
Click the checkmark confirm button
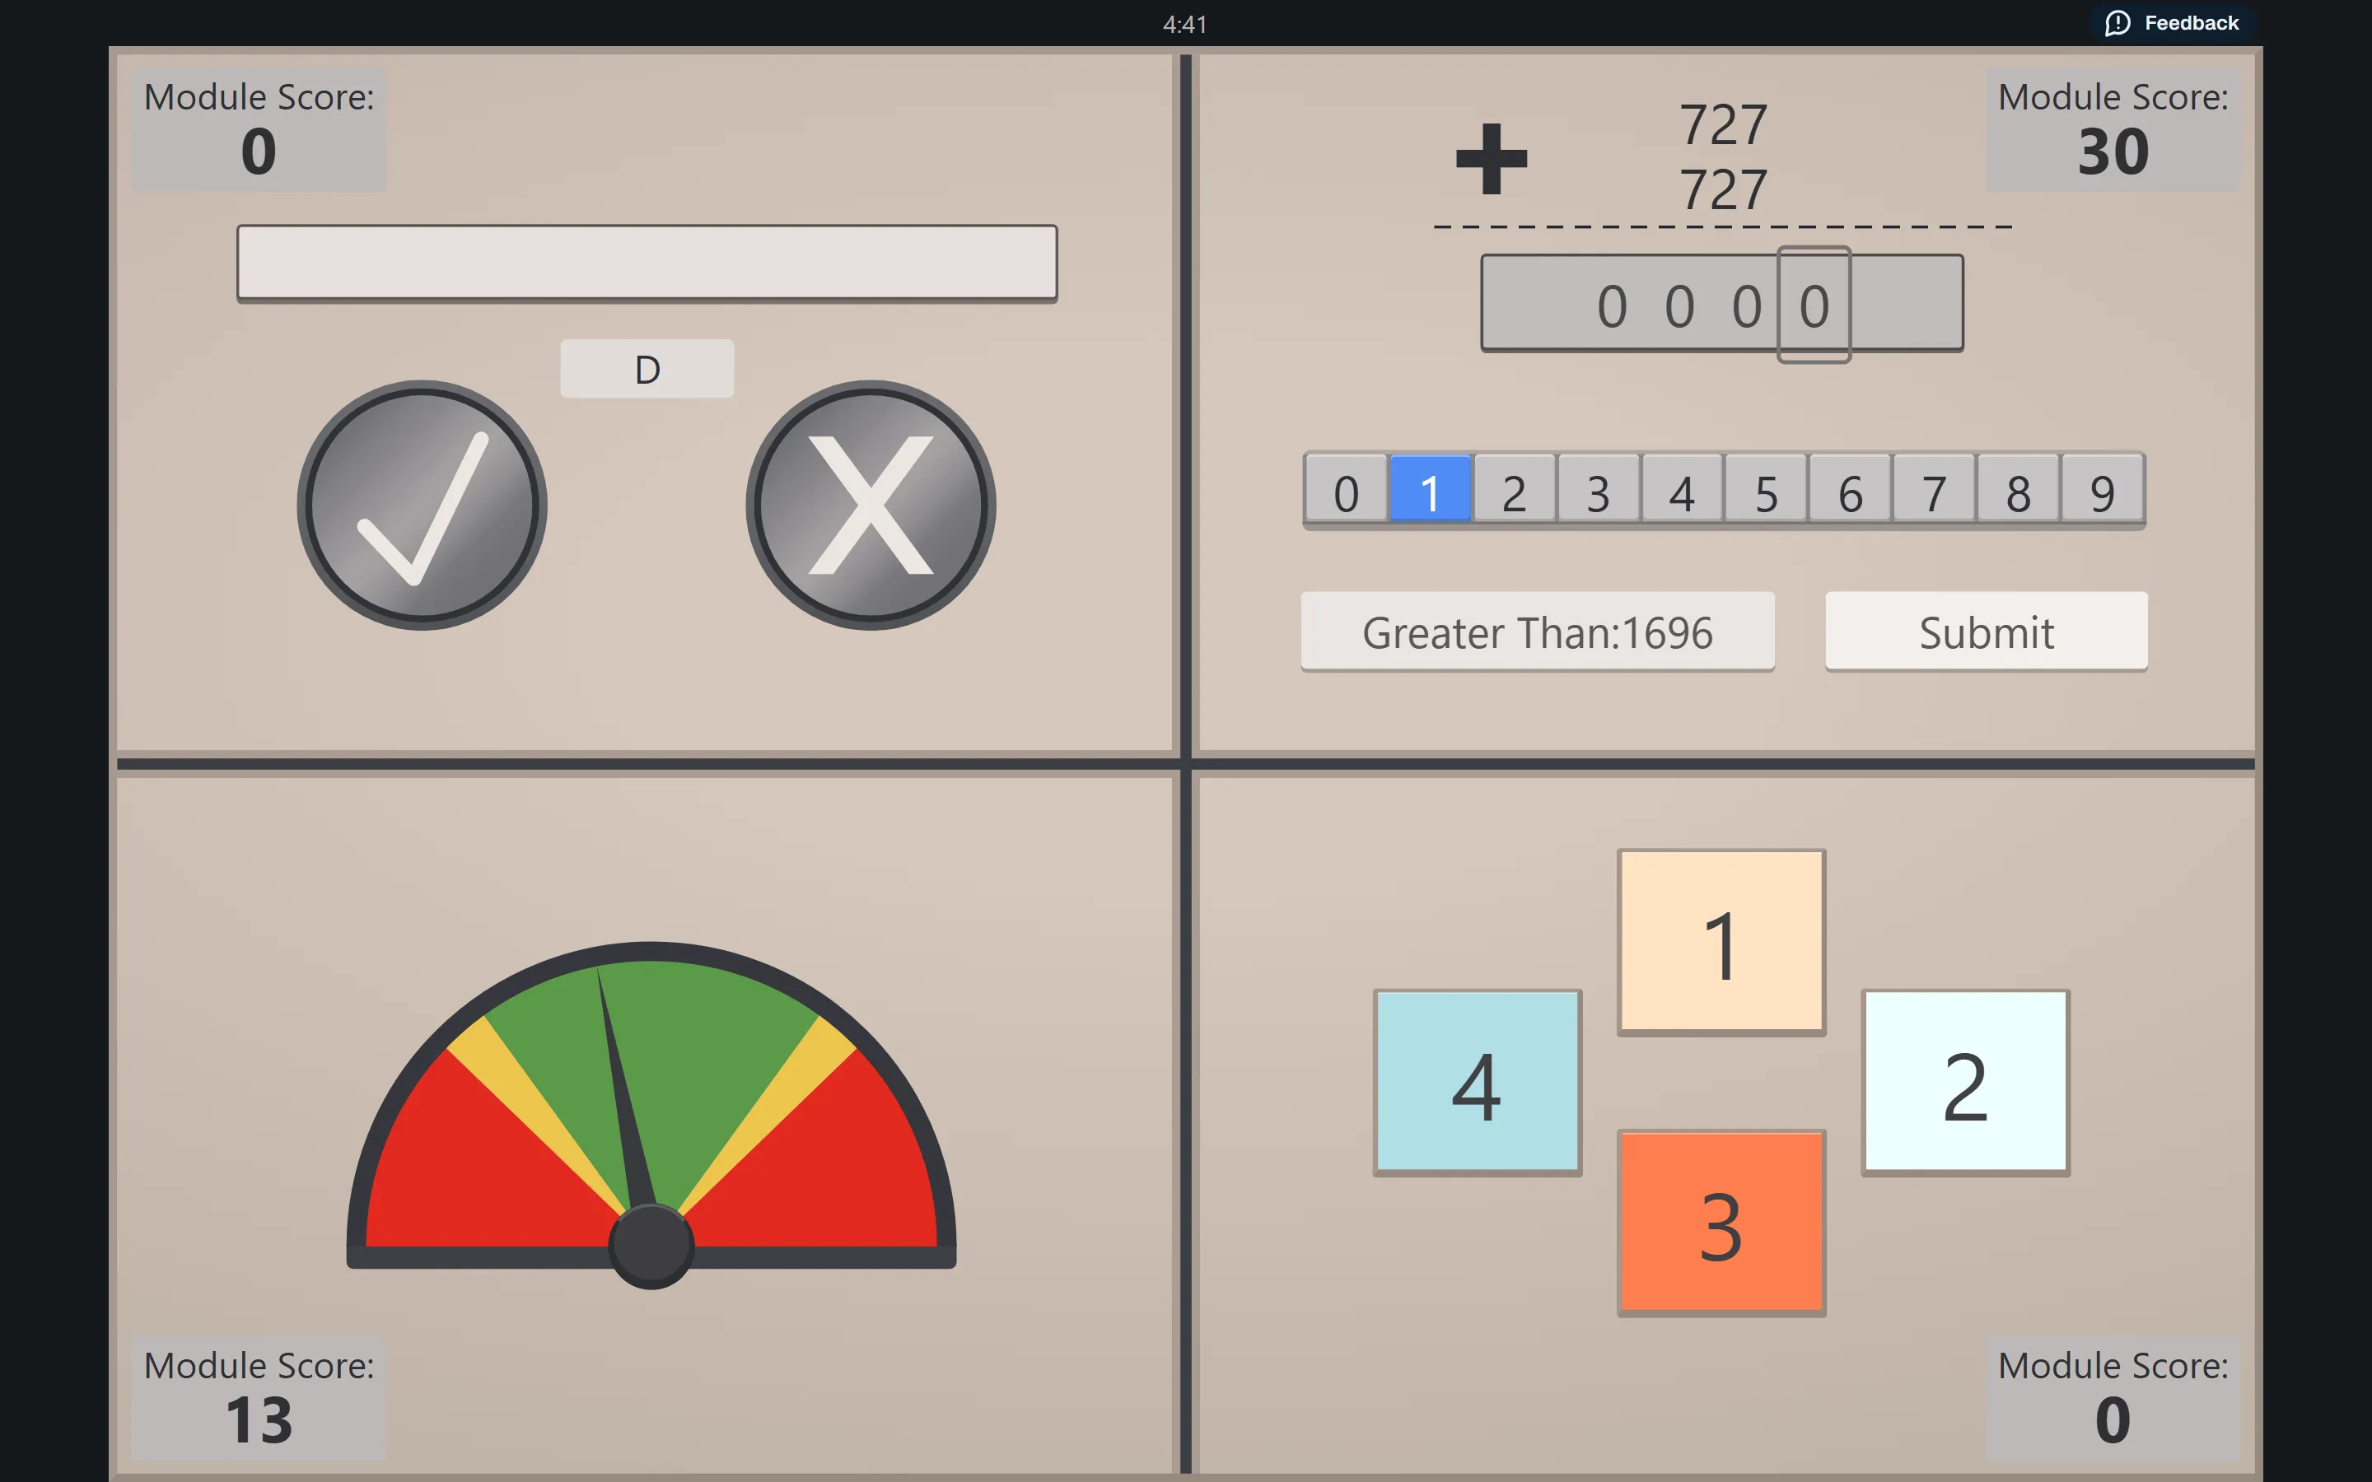[x=422, y=505]
